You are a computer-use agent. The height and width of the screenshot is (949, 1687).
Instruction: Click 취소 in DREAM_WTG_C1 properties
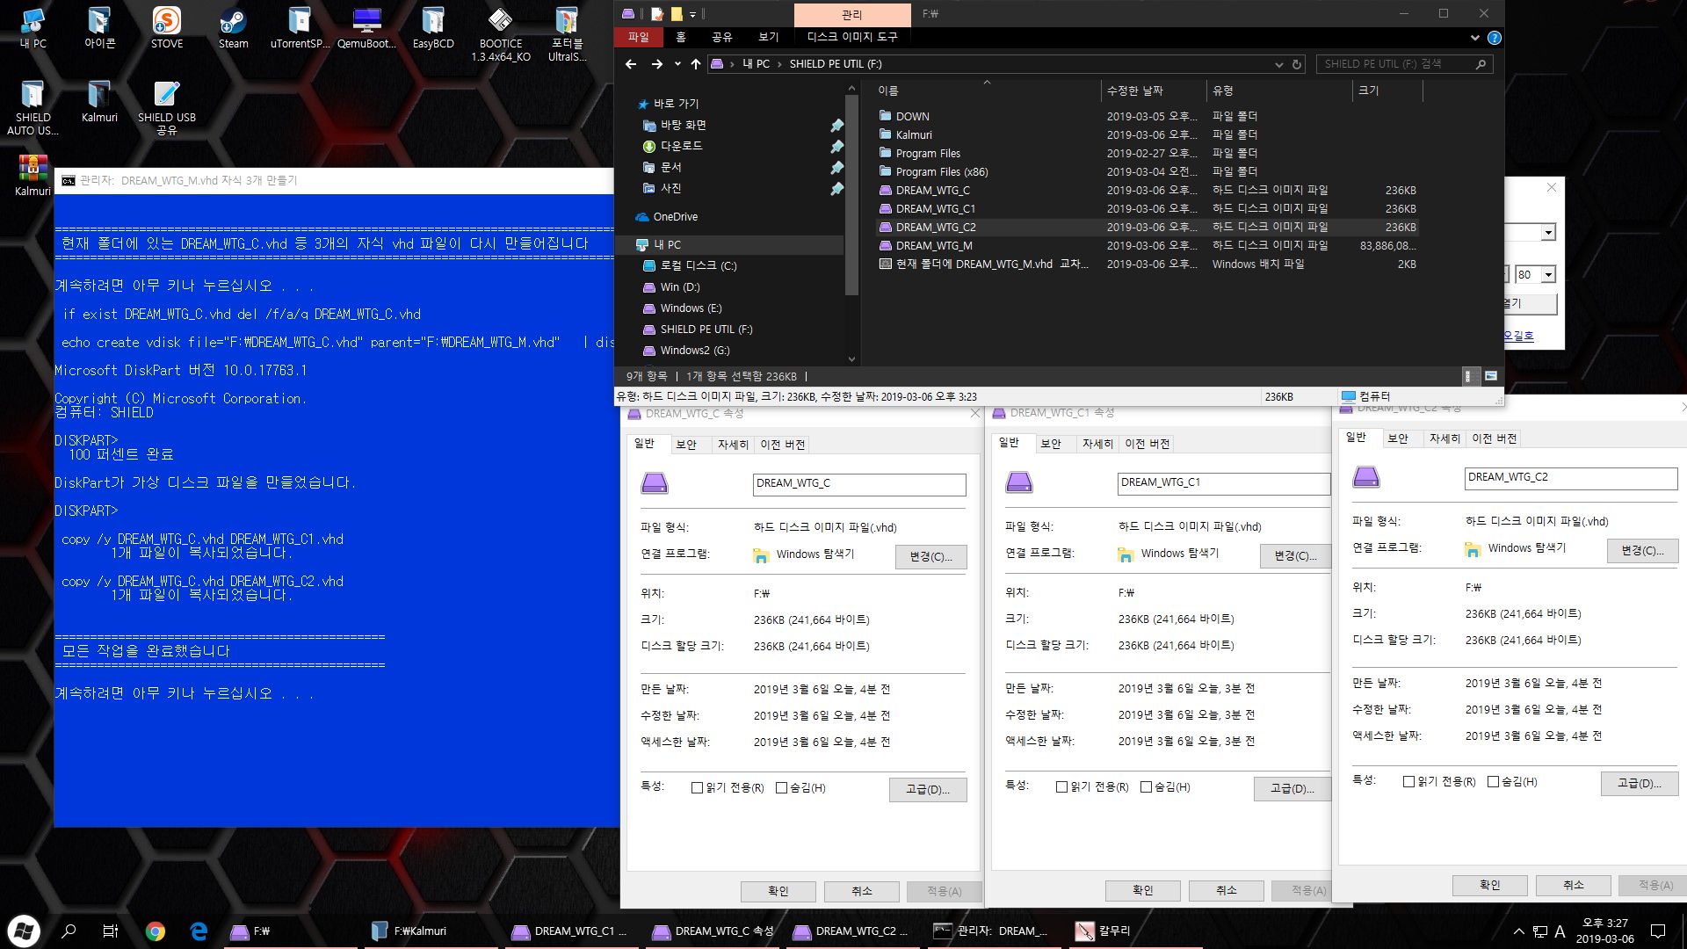[x=1227, y=890]
